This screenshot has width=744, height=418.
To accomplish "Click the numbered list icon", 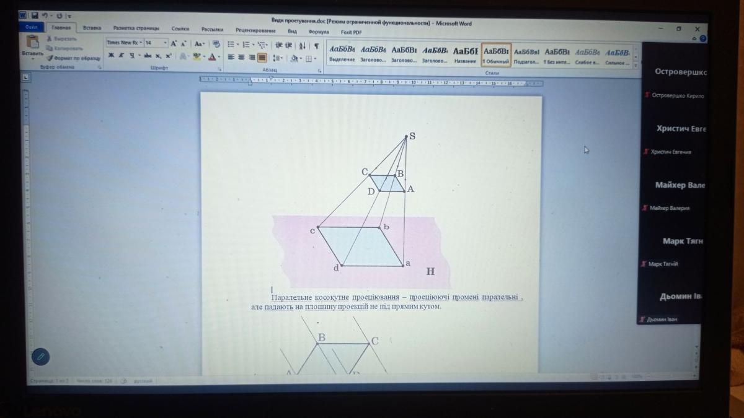I will pos(246,45).
